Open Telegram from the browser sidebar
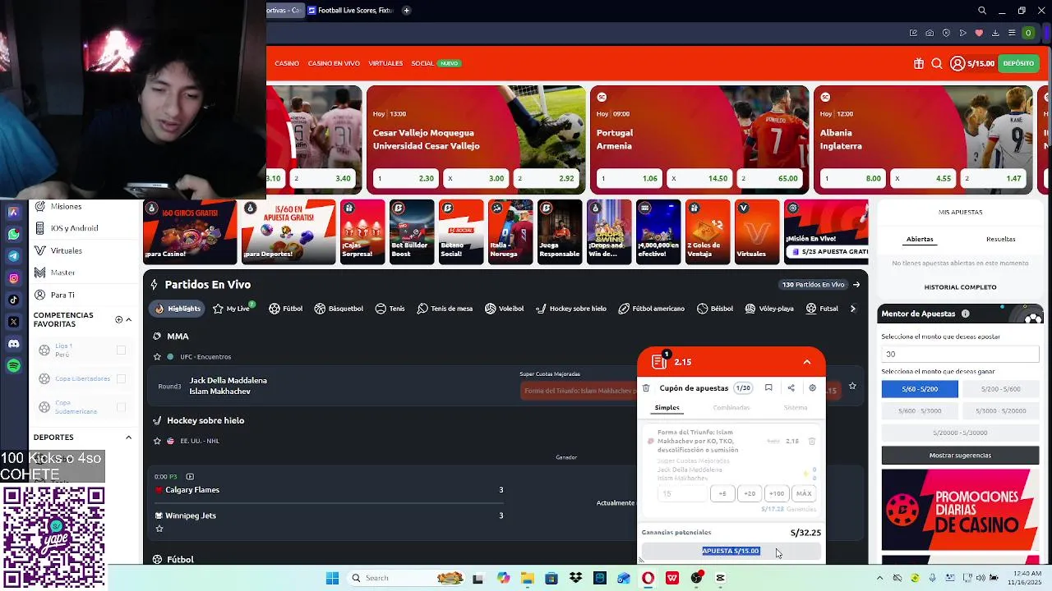The width and height of the screenshot is (1052, 591). (13, 256)
